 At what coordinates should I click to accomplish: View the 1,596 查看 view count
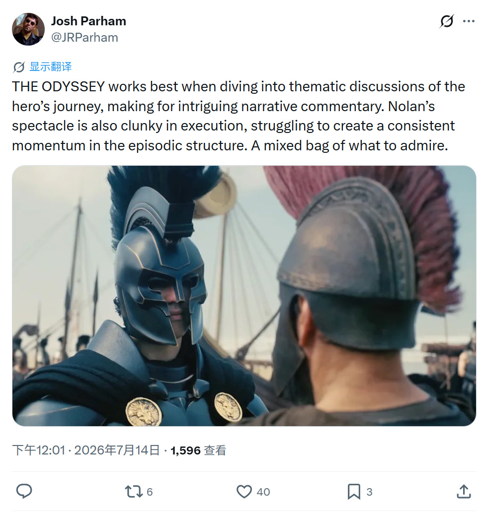pyautogui.click(x=198, y=450)
